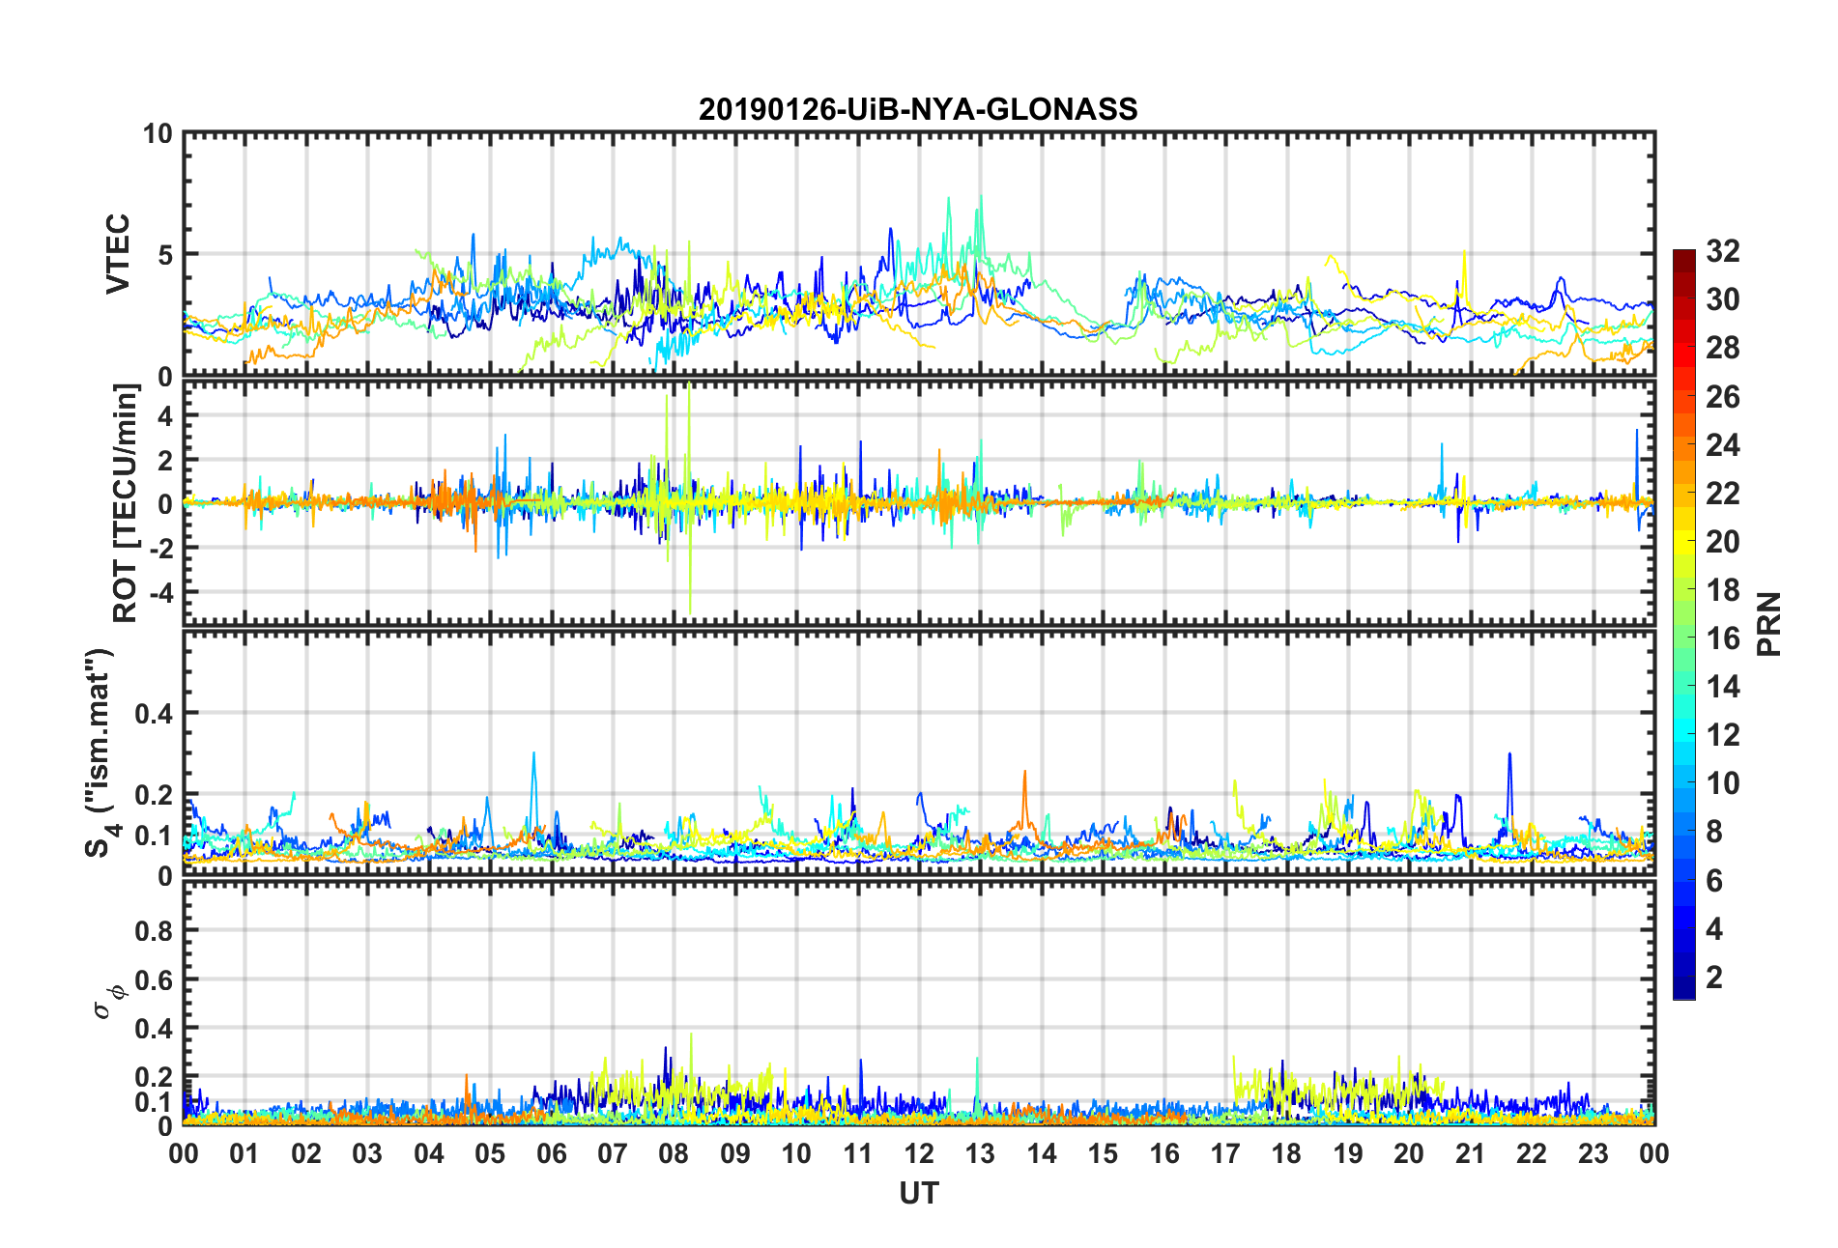
Task: Click colorbar tick label 16
Action: tap(1723, 638)
